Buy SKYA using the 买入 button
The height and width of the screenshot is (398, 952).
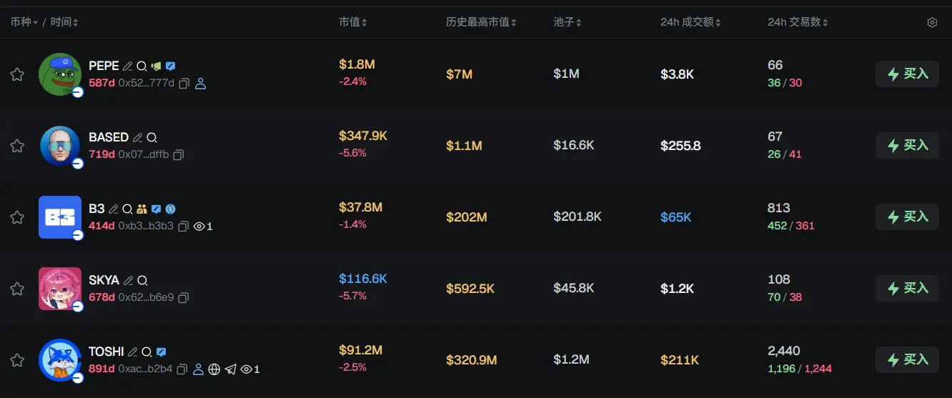907,288
